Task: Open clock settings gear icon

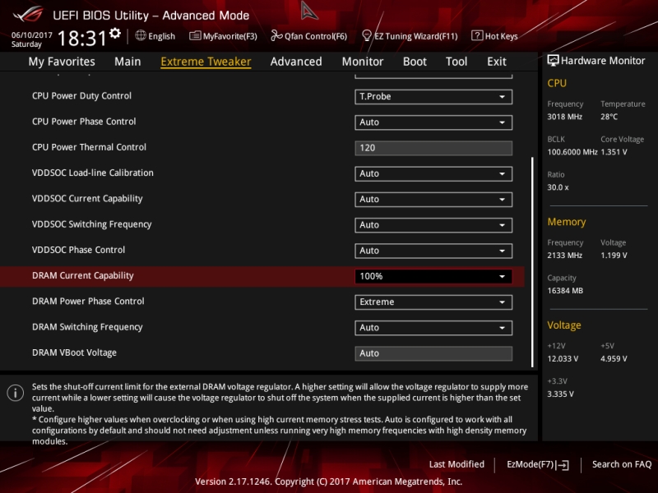Action: tap(115, 34)
